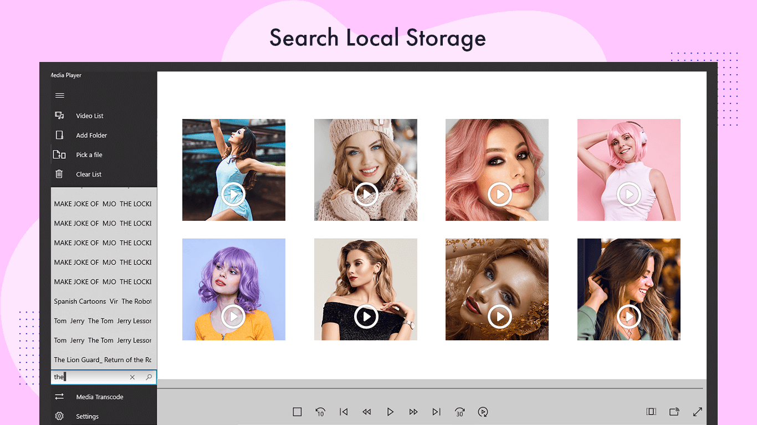Viewport: 757px width, 425px height.
Task: Select "Spanish Cartoons Vir The Robot" result
Action: (104, 302)
